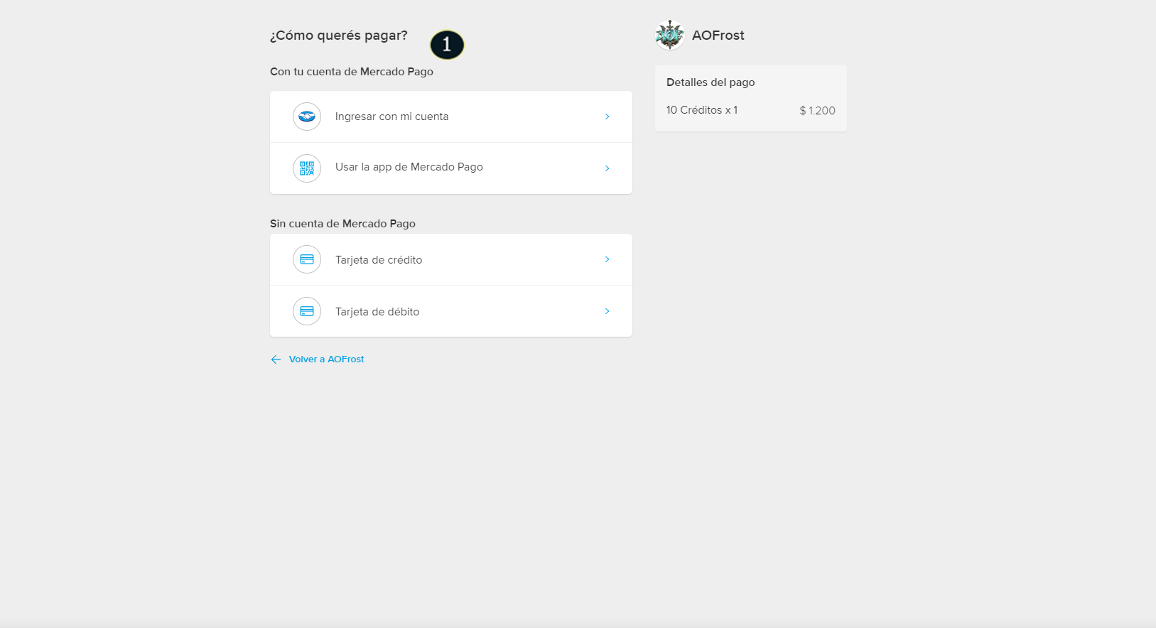Click the QR code icon for app payment
Viewport: 1156px width, 628px height.
pos(307,168)
